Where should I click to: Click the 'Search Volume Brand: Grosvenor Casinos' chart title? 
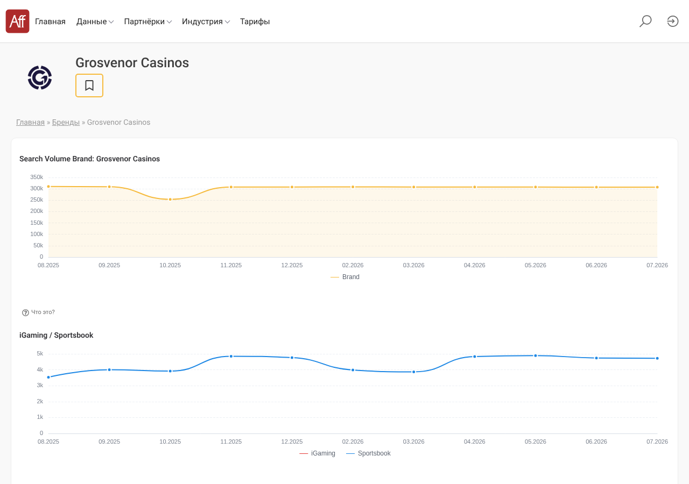pos(89,159)
